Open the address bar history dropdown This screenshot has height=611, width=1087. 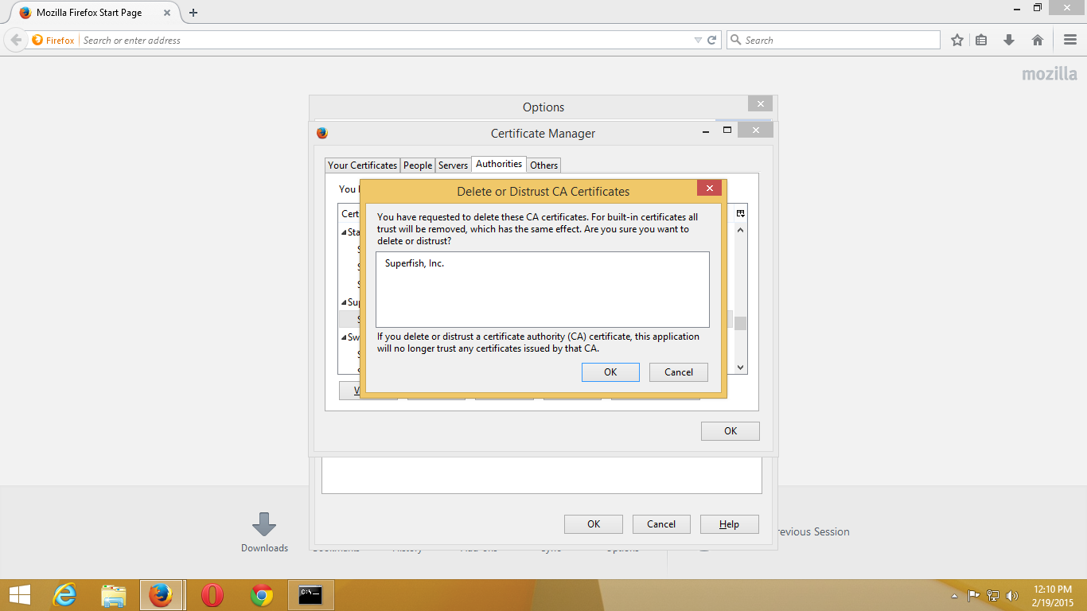tap(698, 40)
